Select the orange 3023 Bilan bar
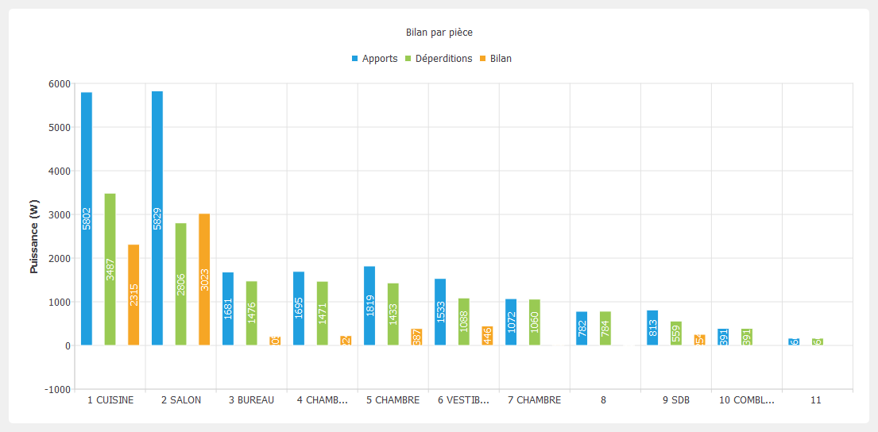The image size is (878, 432). click(x=204, y=280)
